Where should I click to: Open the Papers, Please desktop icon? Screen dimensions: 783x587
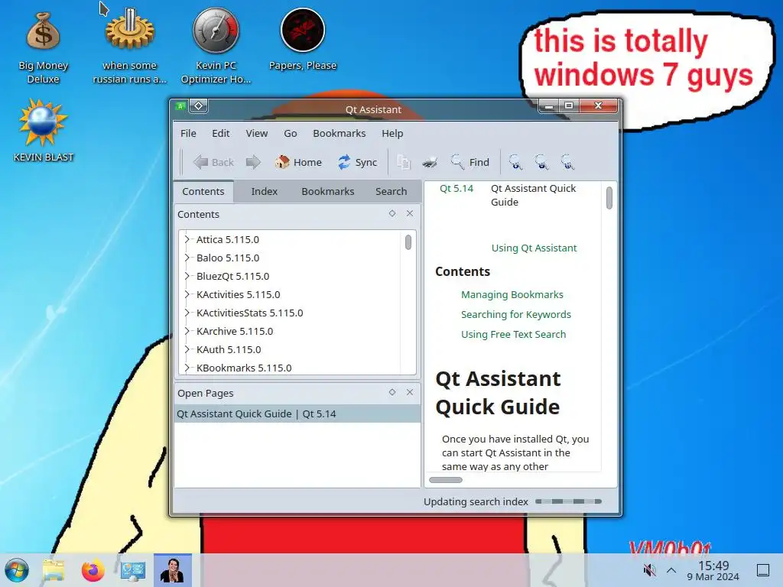point(303,40)
